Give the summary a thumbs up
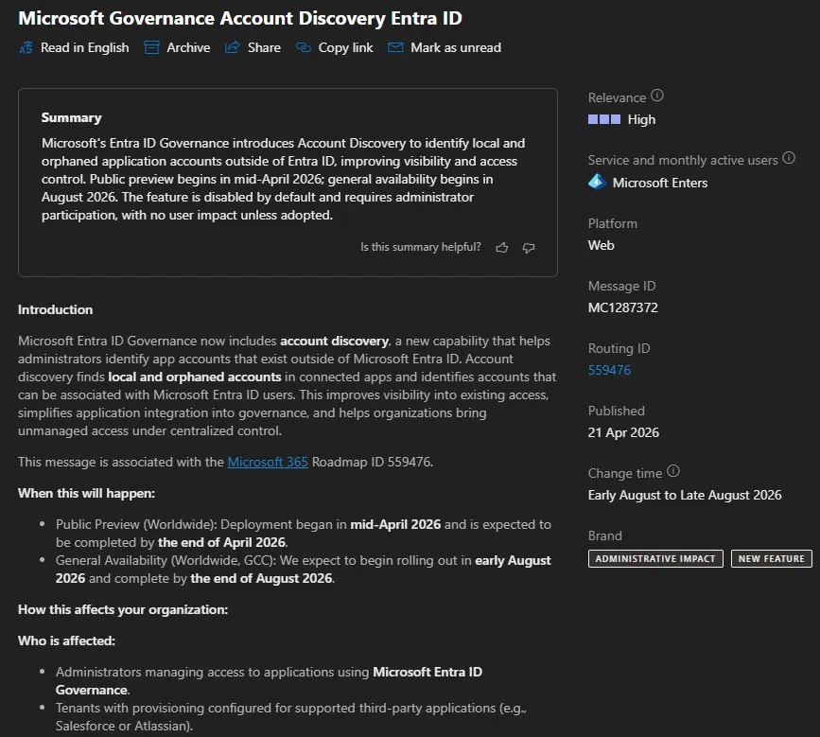820x737 pixels. tap(502, 248)
